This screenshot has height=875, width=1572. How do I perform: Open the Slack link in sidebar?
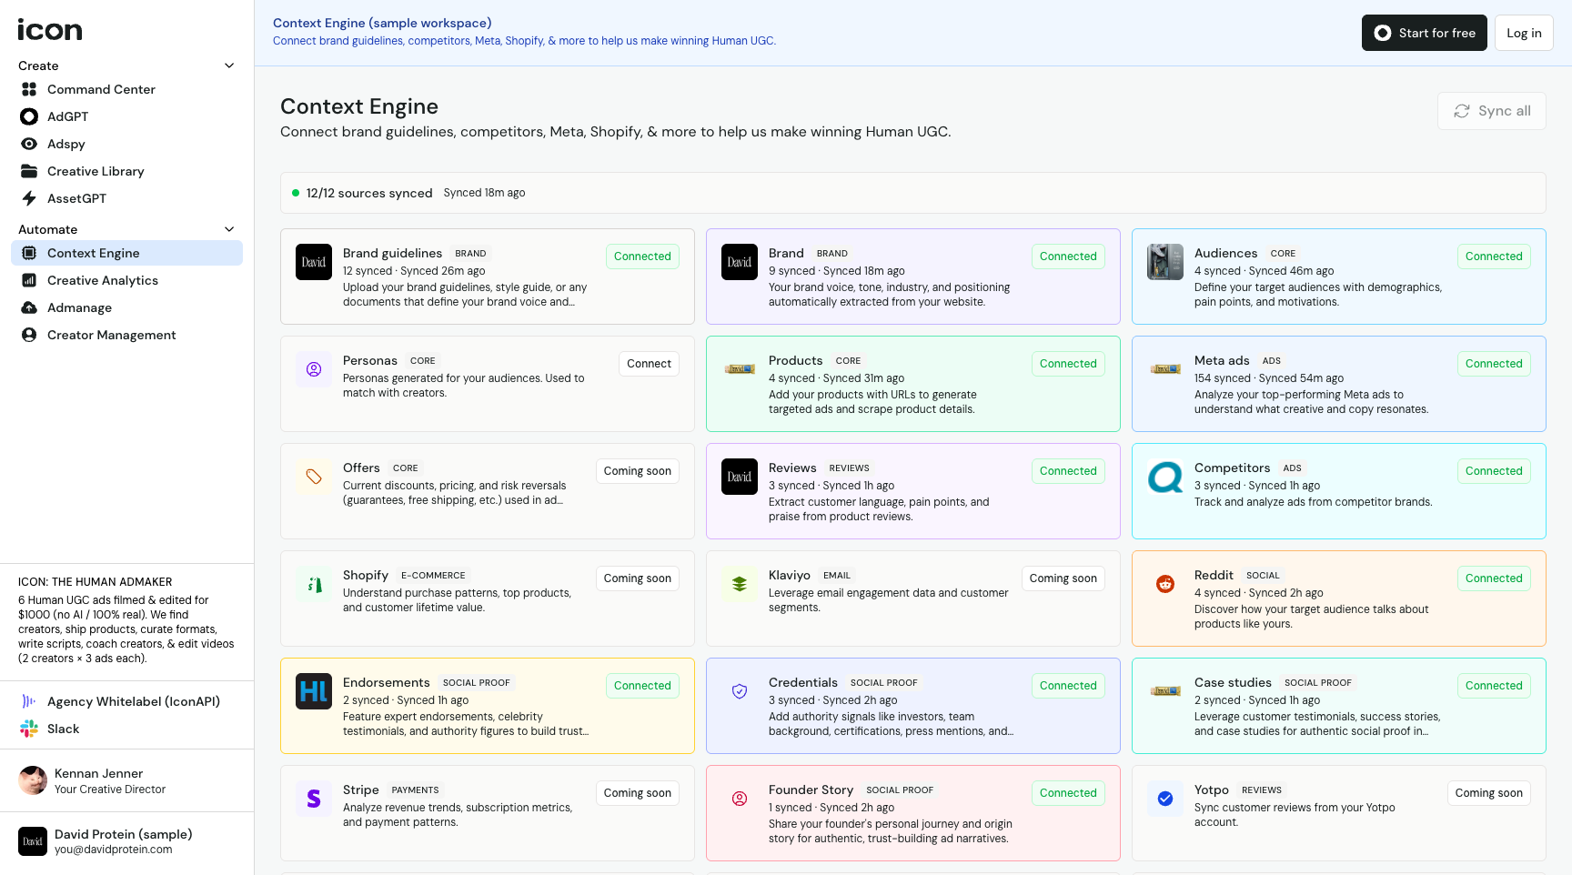(x=126, y=729)
